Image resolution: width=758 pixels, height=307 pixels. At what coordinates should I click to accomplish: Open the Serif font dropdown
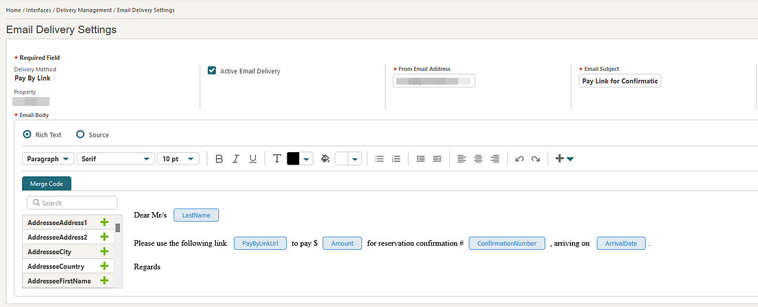pyautogui.click(x=116, y=158)
